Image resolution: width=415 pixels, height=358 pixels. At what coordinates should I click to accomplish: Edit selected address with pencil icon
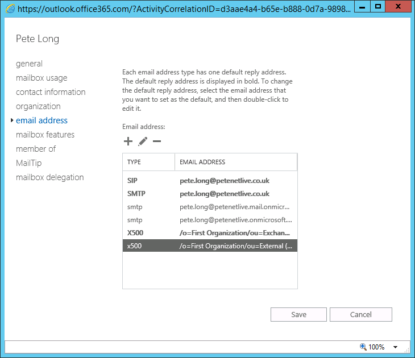tap(143, 141)
